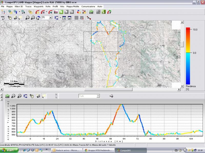Select the distance measuring line tool
Image resolution: width=205 pixels, height=153 pixels.
(x=89, y=18)
